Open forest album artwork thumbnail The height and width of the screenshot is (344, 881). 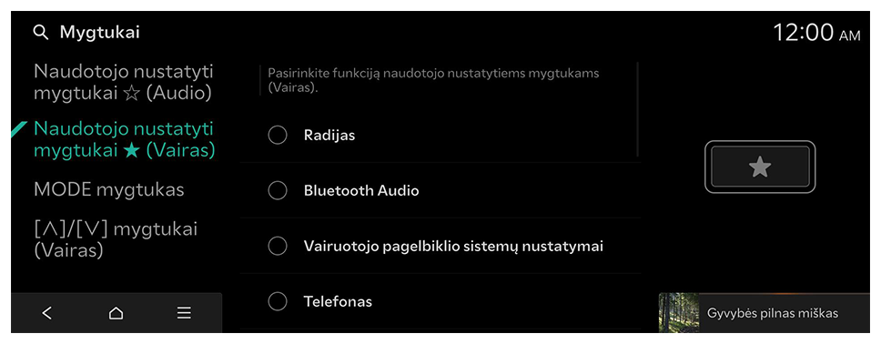[679, 313]
